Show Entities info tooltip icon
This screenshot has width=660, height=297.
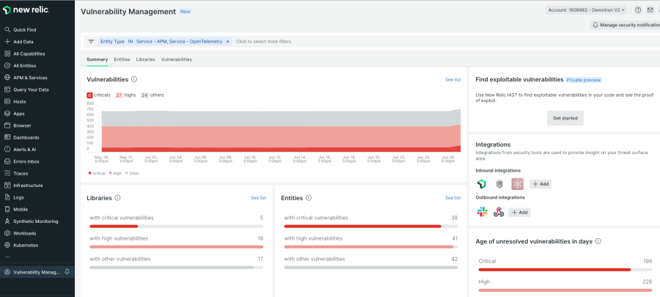pos(309,198)
